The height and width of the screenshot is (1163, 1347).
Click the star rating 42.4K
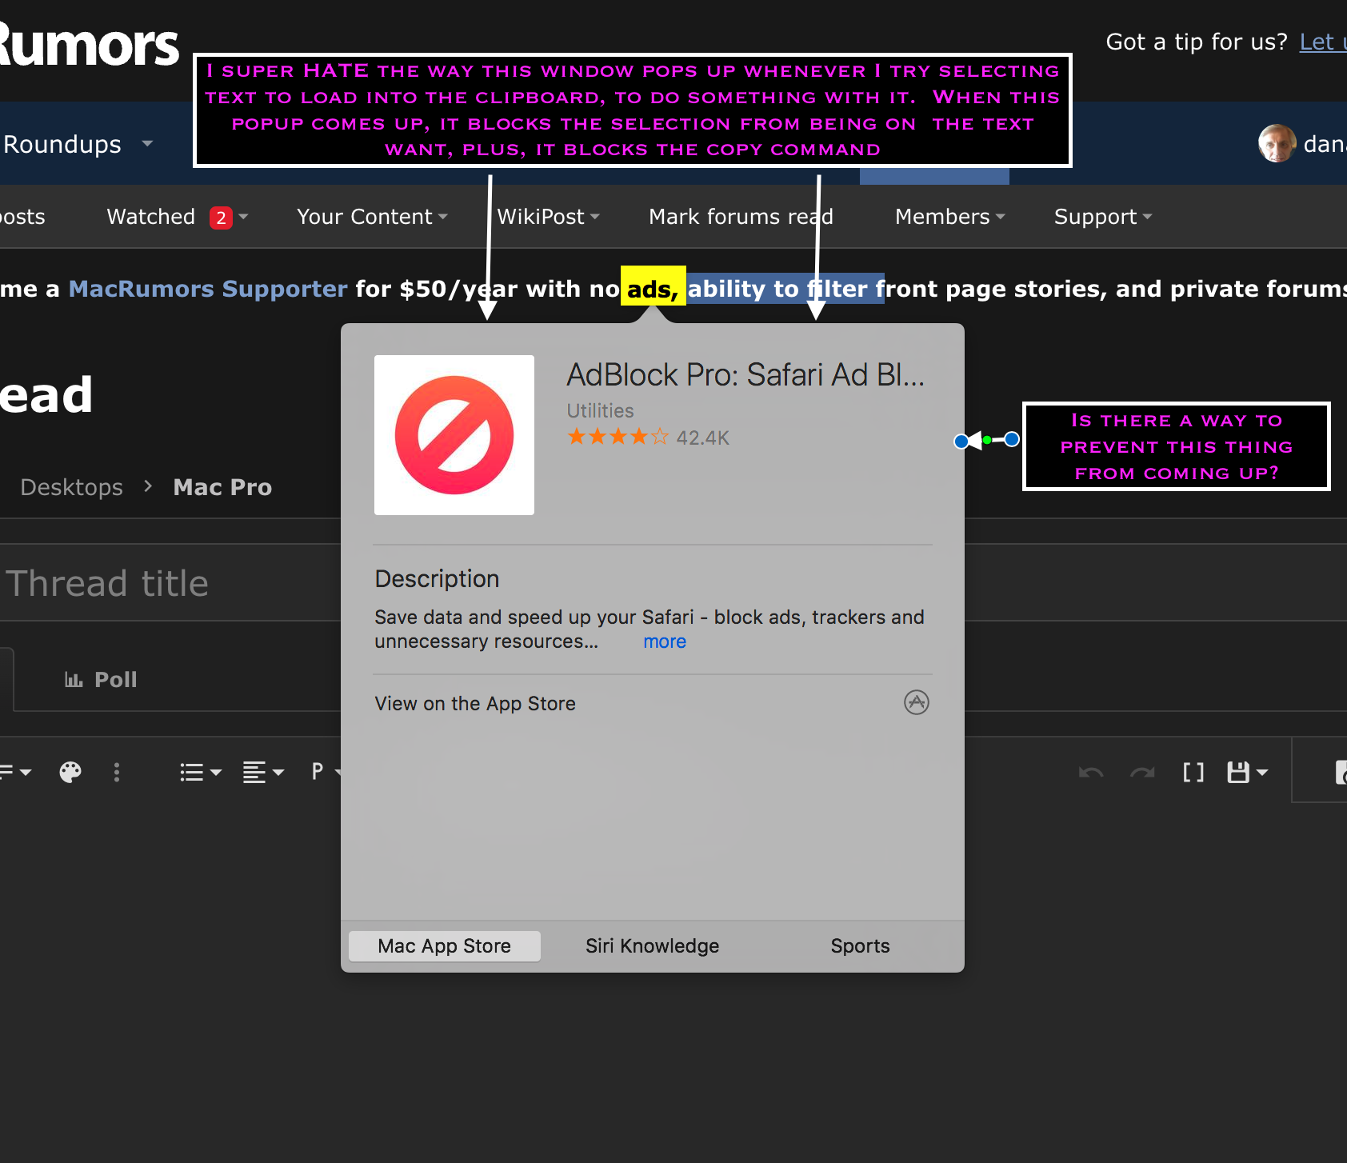click(648, 438)
